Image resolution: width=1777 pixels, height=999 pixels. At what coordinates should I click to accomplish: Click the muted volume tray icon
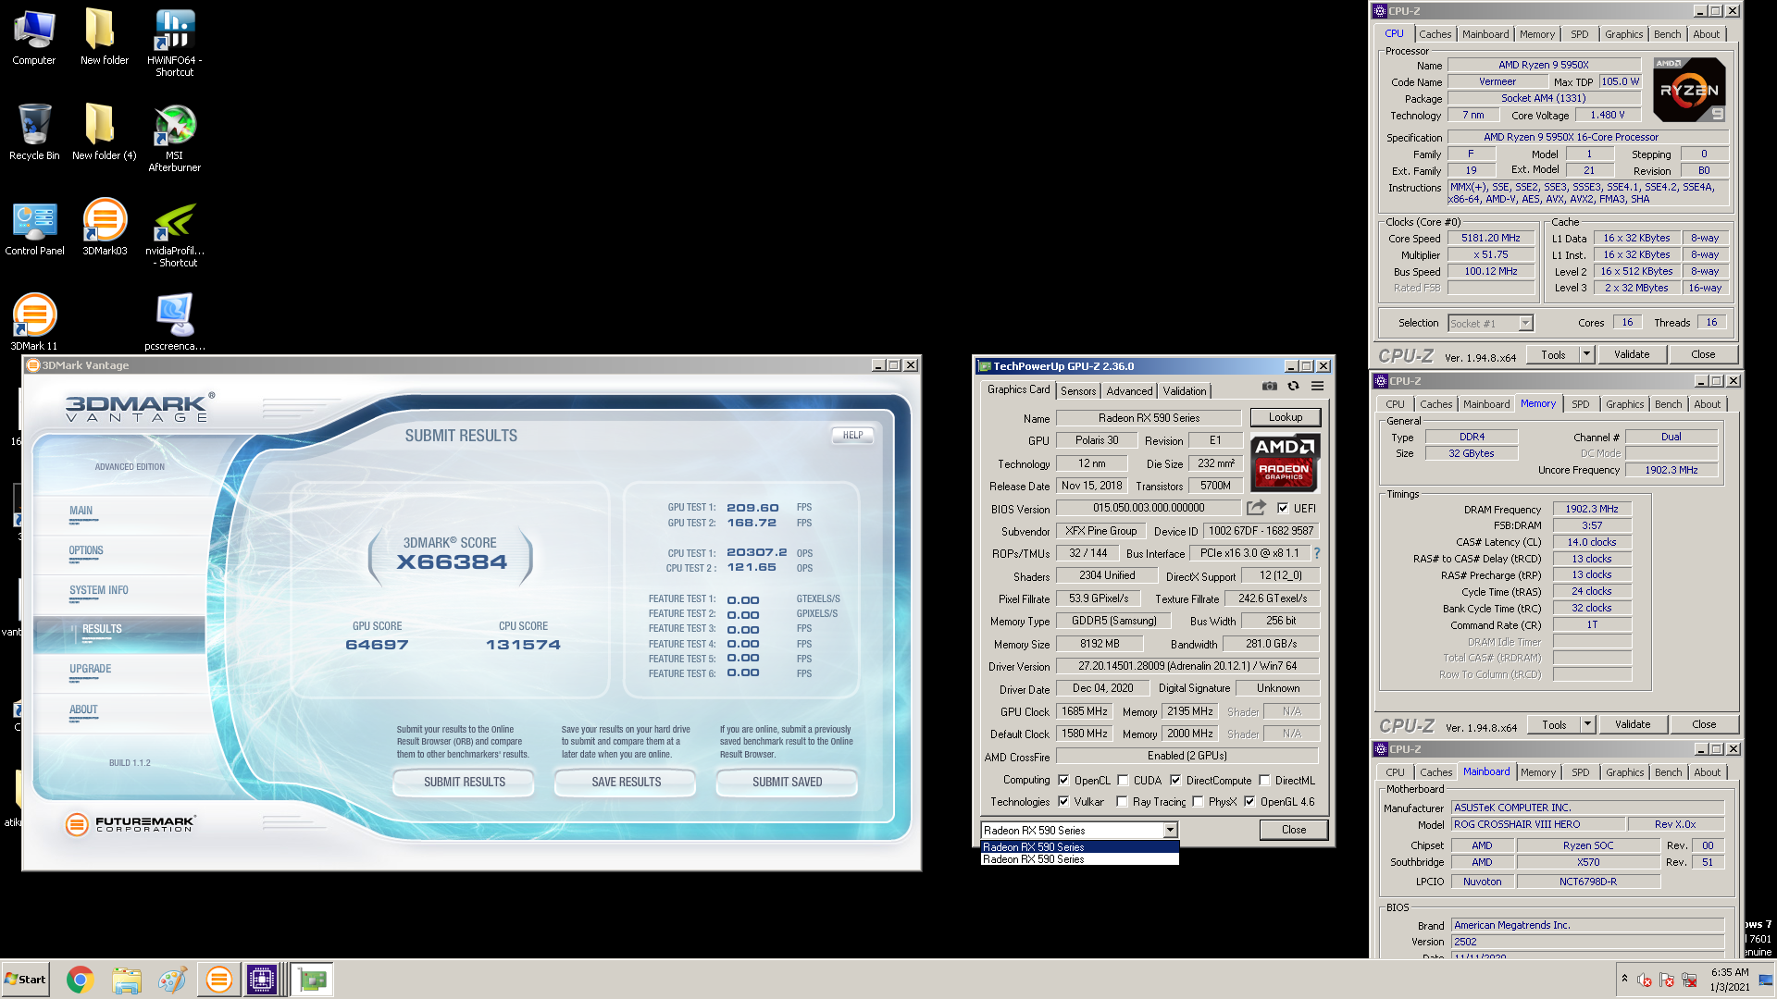tap(1645, 980)
